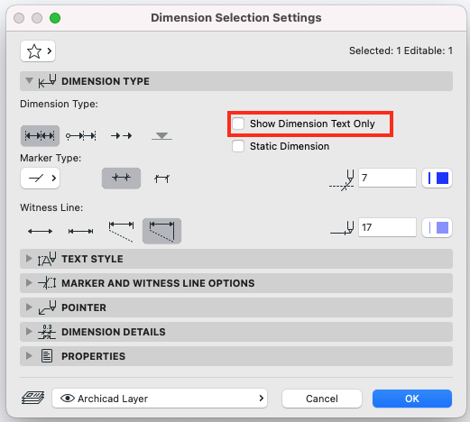Click the Cancel button
Image resolution: width=470 pixels, height=422 pixels.
(322, 399)
